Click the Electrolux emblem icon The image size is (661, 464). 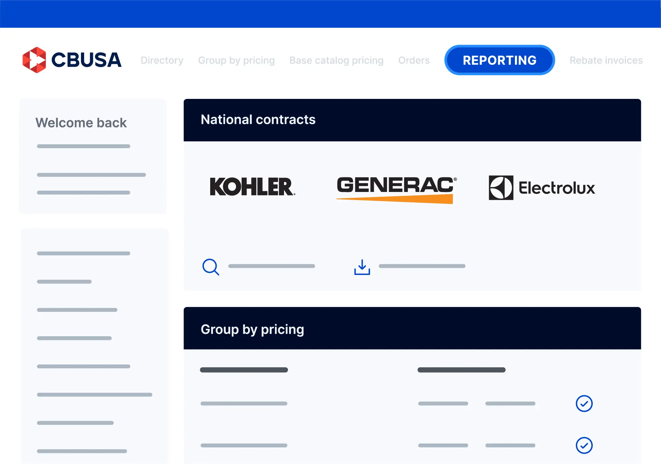click(x=501, y=188)
